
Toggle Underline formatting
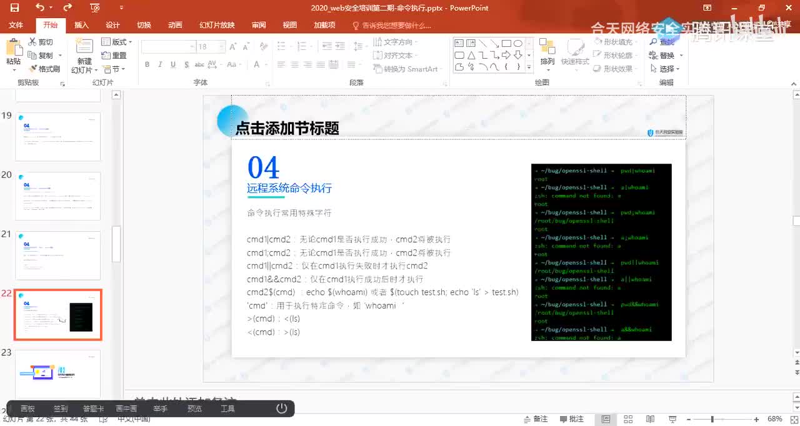click(x=172, y=64)
